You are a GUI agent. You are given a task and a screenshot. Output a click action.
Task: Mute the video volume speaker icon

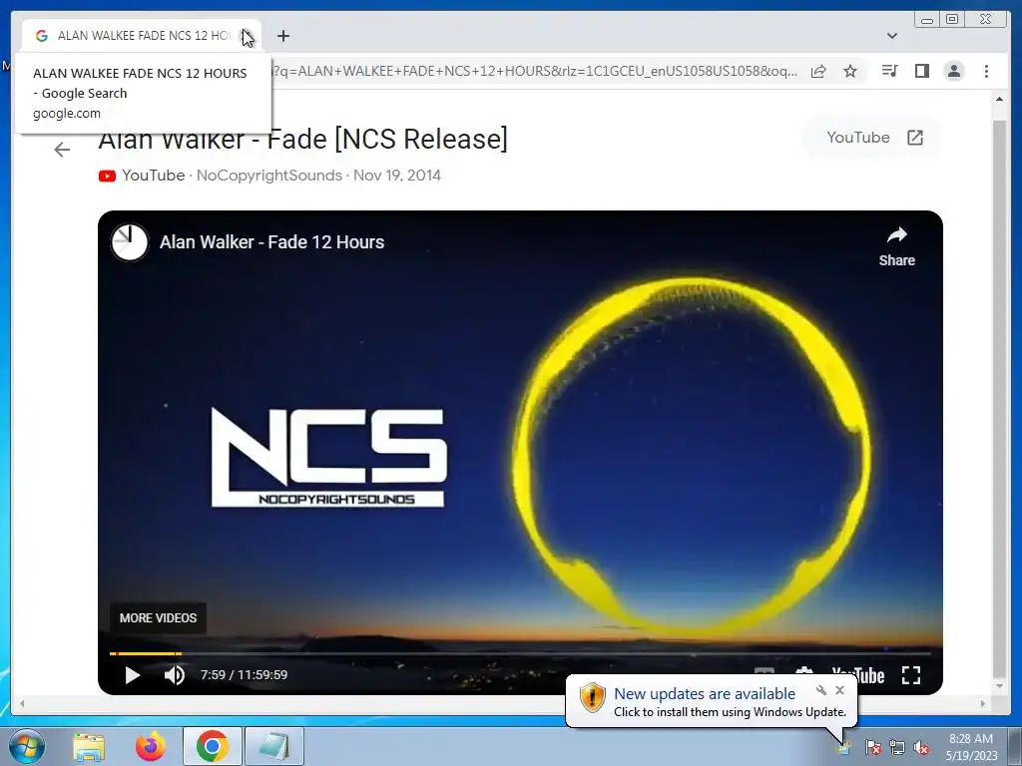(174, 675)
